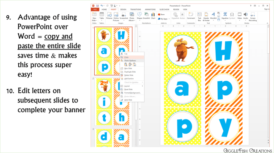Image resolution: width=274 pixels, height=153 pixels.
Task: Click the letter y circle on the slide
Action: pyautogui.click(x=224, y=127)
